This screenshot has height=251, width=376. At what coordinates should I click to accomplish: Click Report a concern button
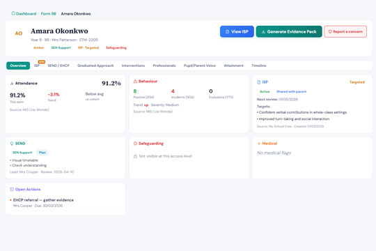click(x=345, y=31)
